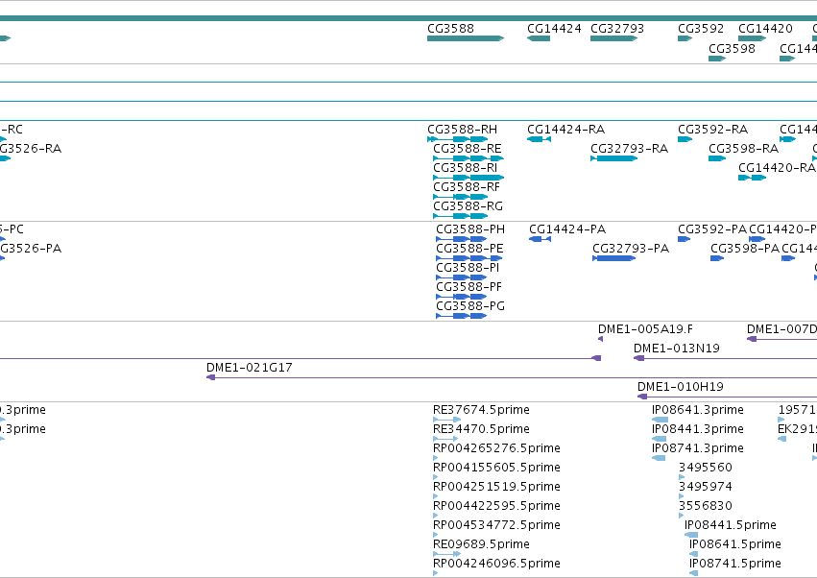Select the CG3588 gene feature
Screen dimensions: 817x578
click(466, 38)
